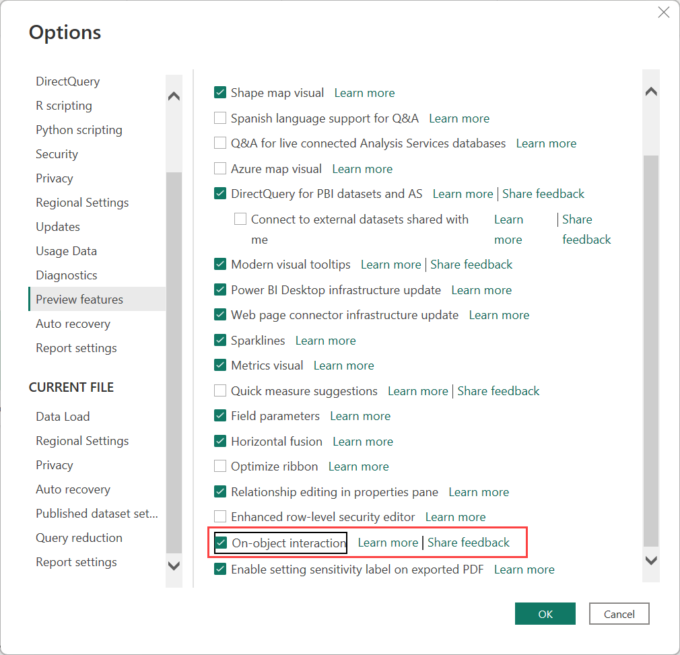Open Security options
The width and height of the screenshot is (680, 655).
coord(57,154)
